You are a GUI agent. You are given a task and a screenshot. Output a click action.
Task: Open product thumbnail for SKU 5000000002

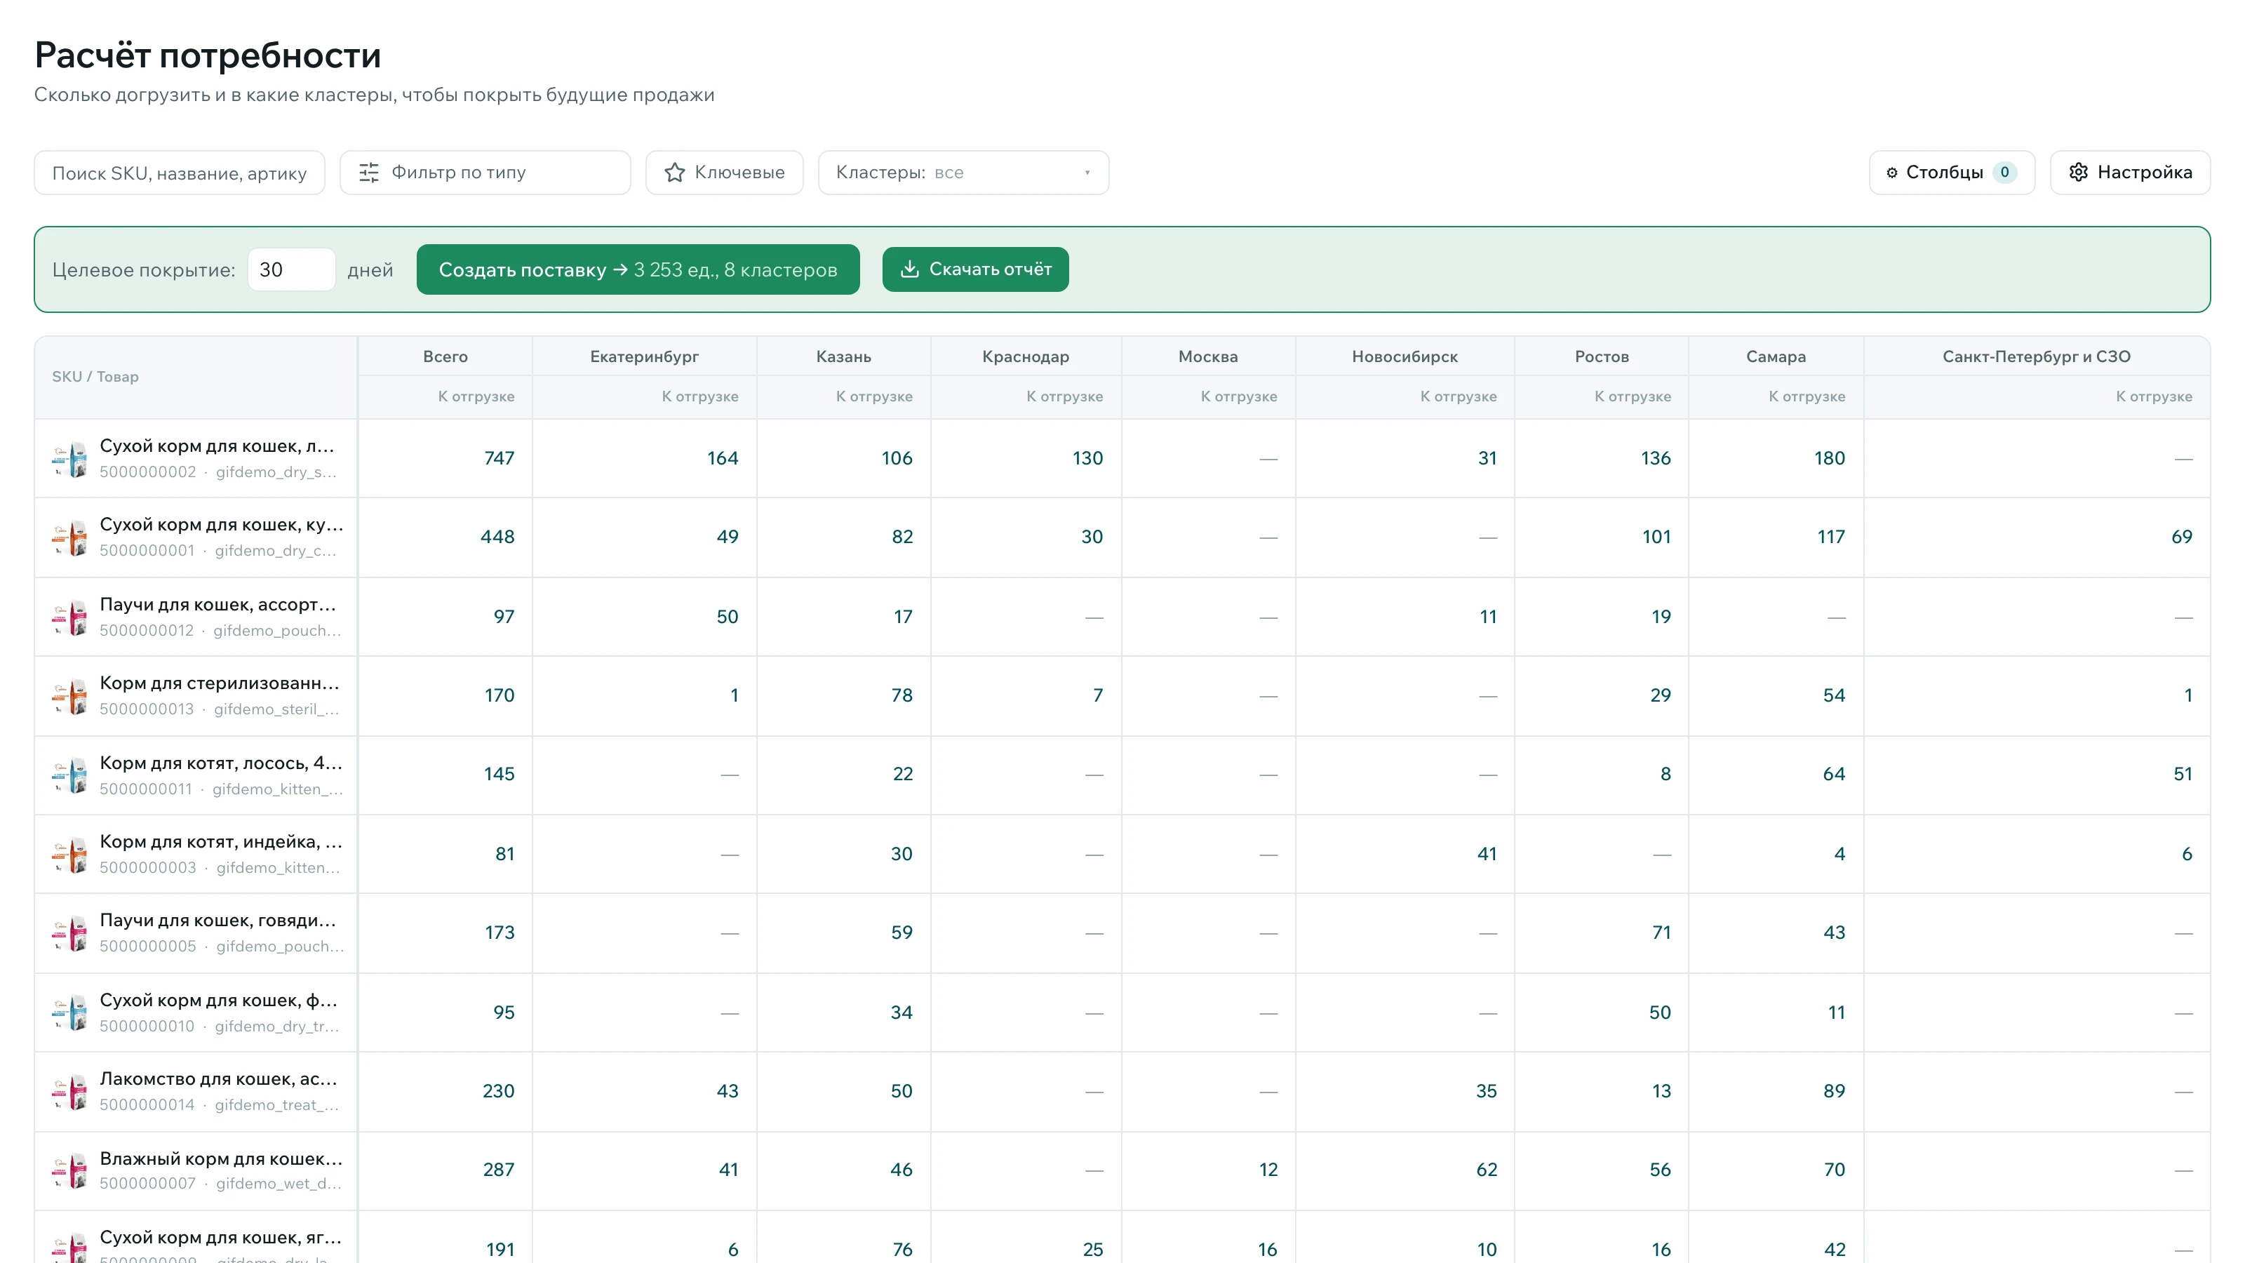point(69,460)
